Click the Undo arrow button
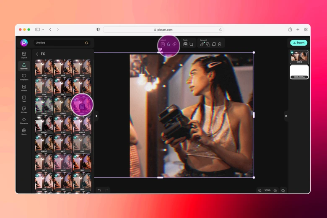327x218 pixels. pos(99,190)
